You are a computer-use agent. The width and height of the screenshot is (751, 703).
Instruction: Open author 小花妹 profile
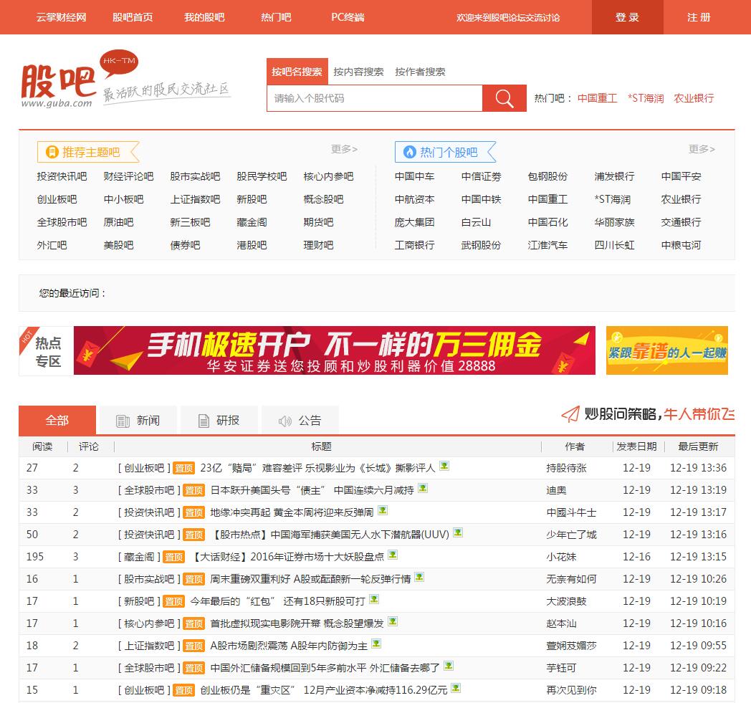tap(561, 557)
